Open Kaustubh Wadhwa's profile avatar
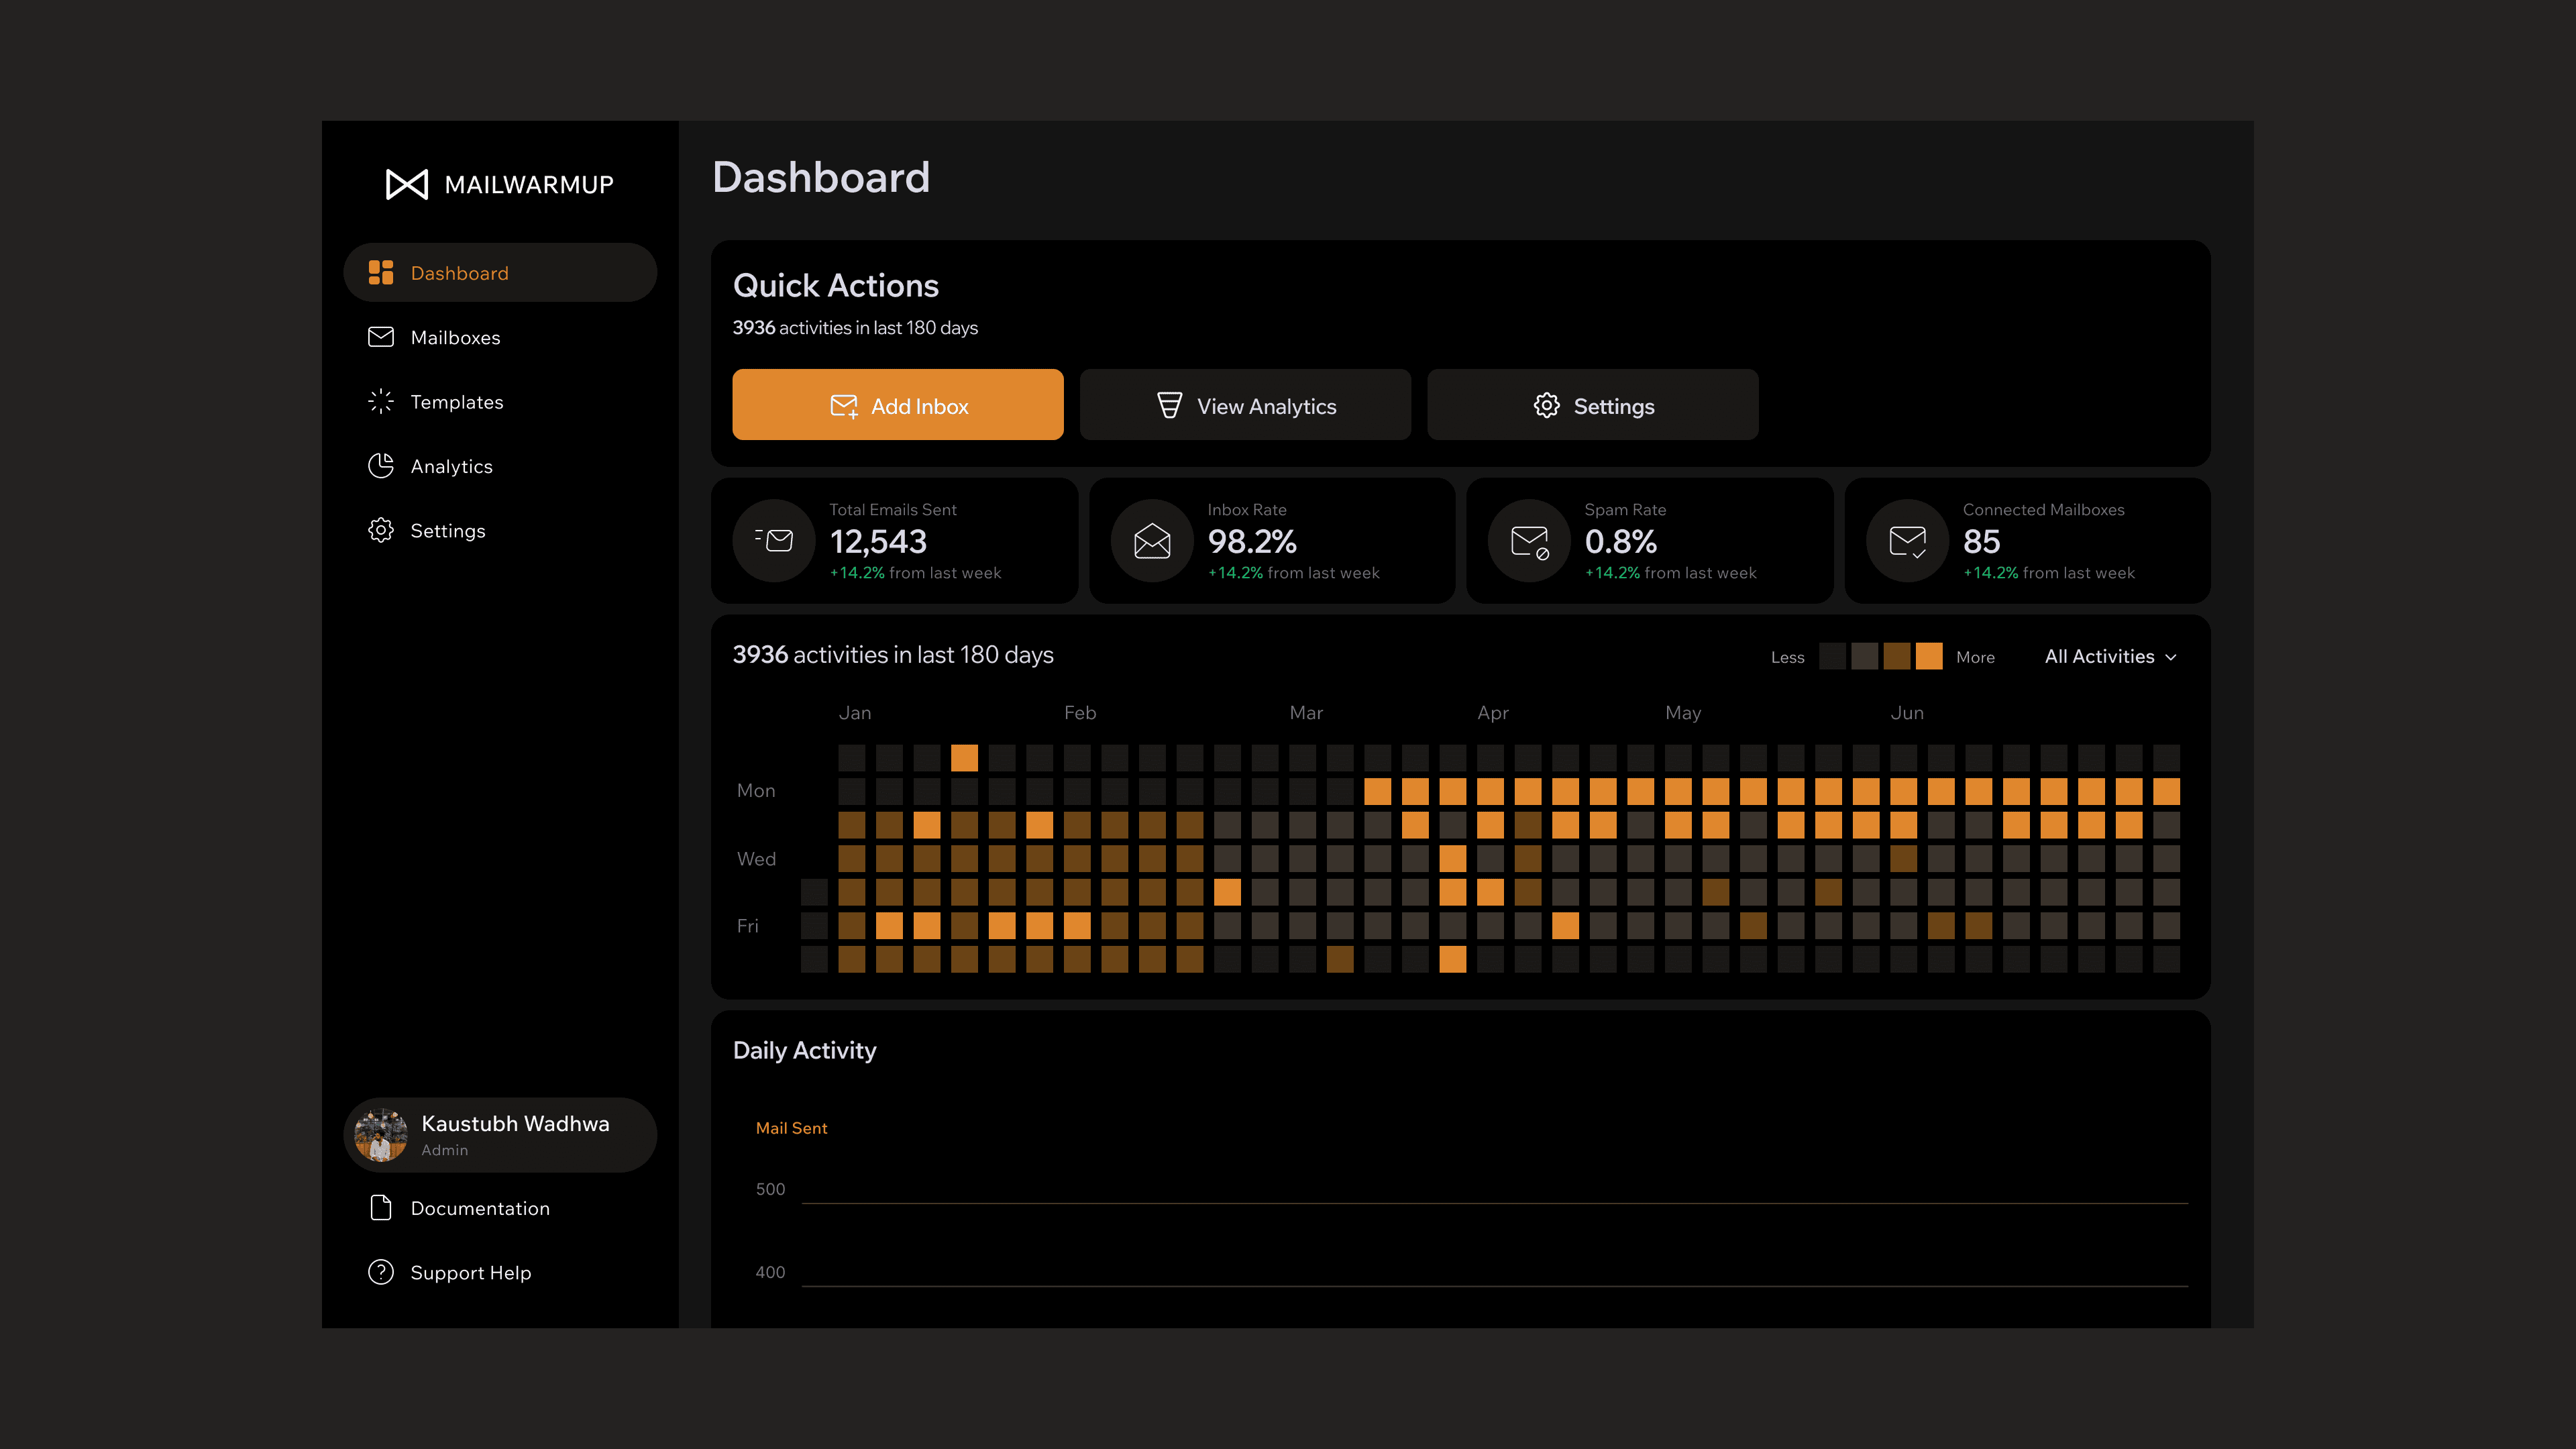The image size is (2576, 1449). click(381, 1135)
